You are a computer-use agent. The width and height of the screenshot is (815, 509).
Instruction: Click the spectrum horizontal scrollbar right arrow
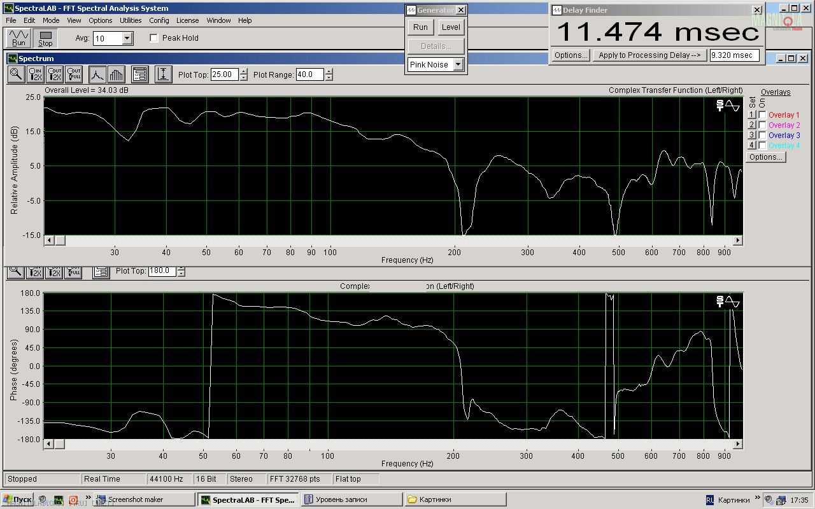click(738, 241)
